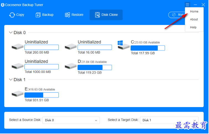Collapse the Disk 0 section

pos(11,32)
